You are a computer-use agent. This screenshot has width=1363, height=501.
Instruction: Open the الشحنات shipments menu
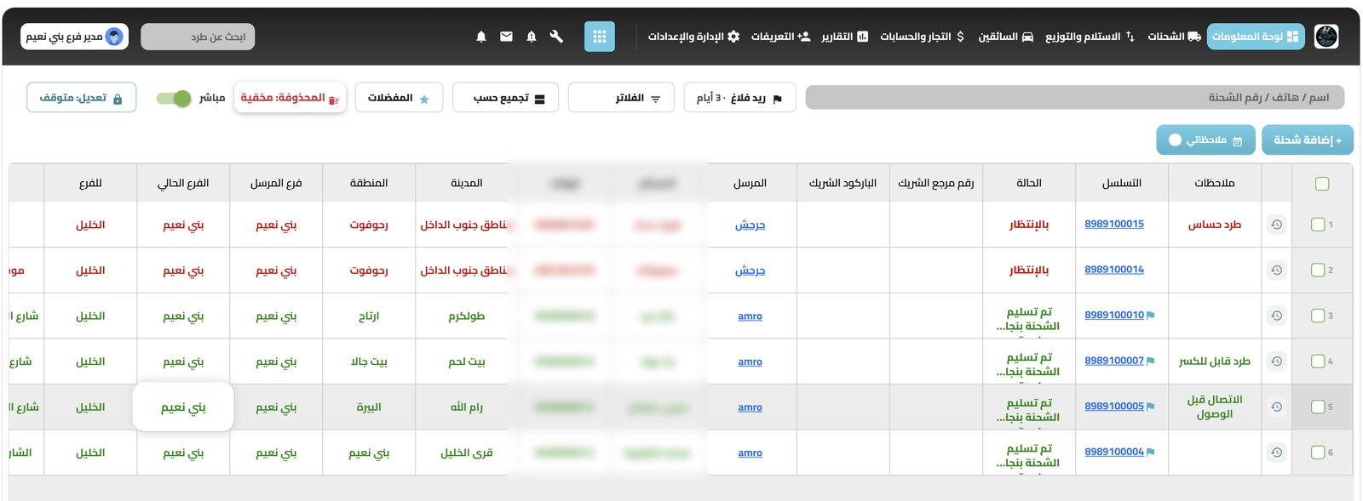(x=1174, y=37)
